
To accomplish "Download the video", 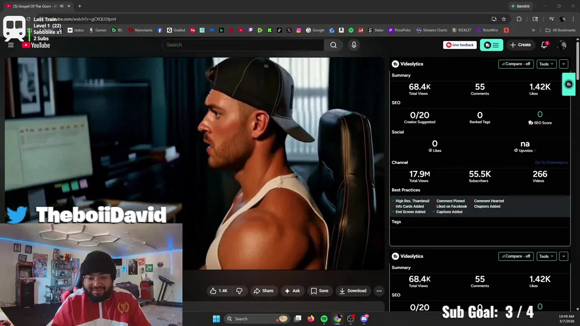I will (x=353, y=291).
